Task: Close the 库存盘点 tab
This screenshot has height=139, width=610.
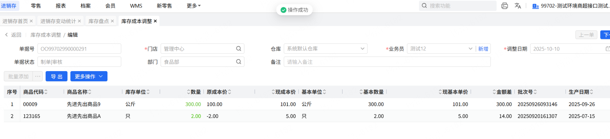Action: point(112,21)
